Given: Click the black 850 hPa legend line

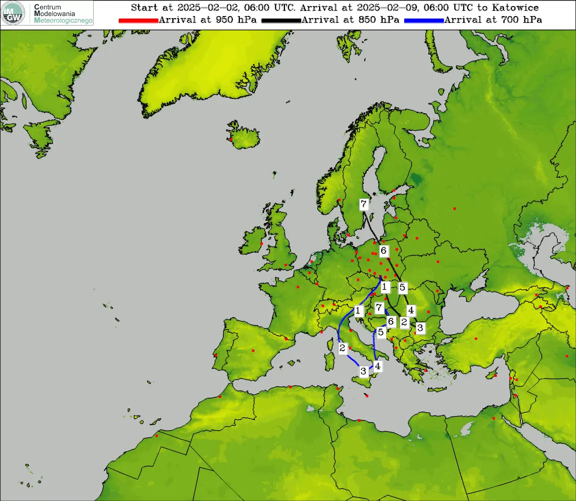Looking at the screenshot, I should [281, 21].
